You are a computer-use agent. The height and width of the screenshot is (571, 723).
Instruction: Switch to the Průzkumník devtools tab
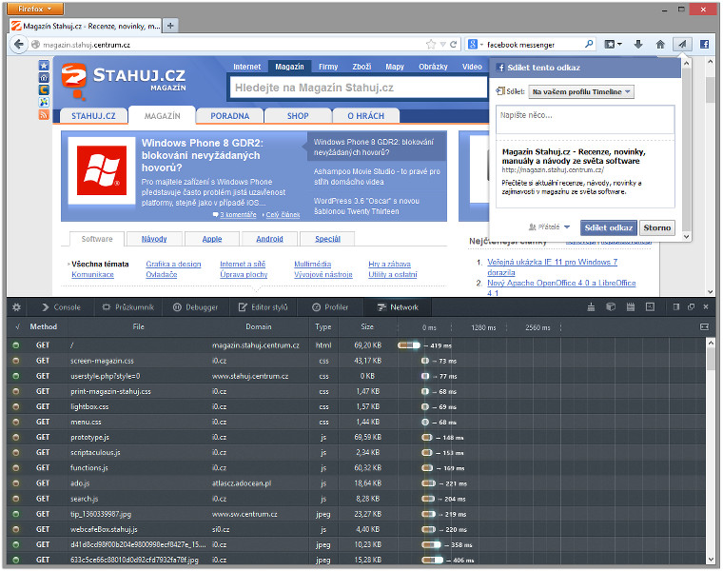pos(128,307)
